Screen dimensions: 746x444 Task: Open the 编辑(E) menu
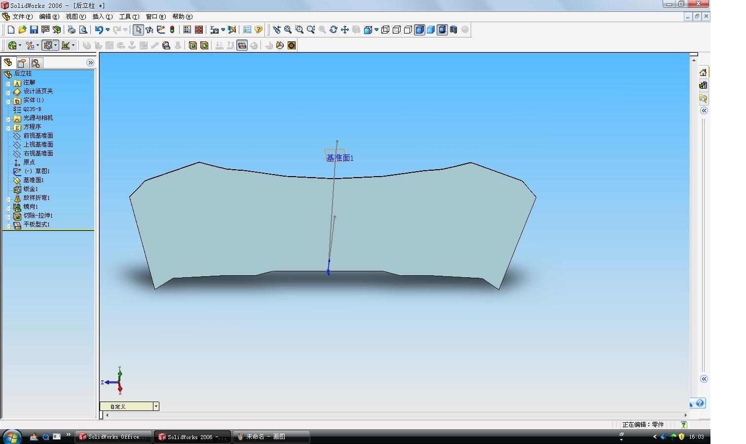49,17
